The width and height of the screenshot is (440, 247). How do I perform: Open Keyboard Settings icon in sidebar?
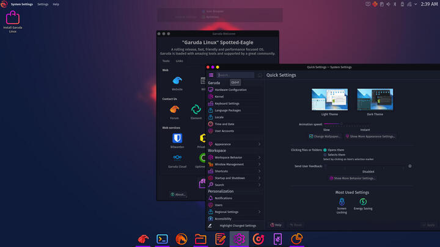pyautogui.click(x=210, y=103)
